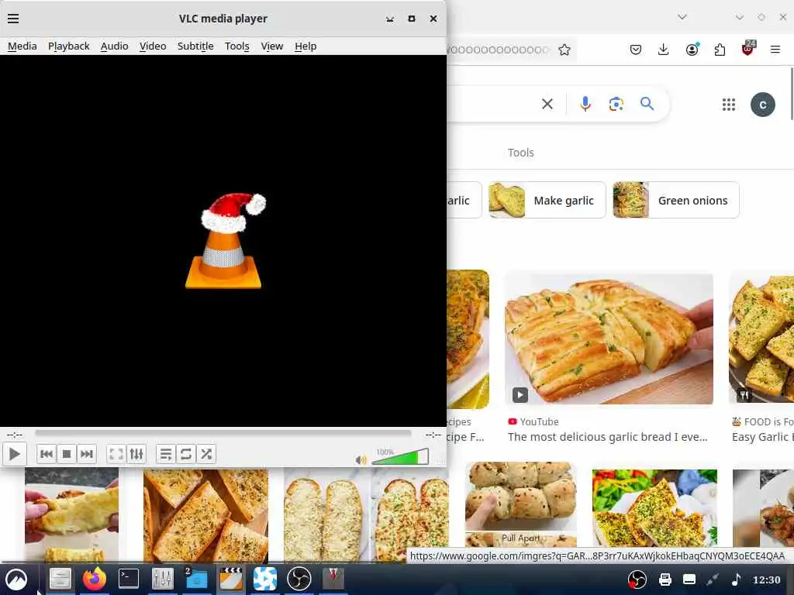
Task: Click the remaining time label in VLC
Action: coord(433,435)
